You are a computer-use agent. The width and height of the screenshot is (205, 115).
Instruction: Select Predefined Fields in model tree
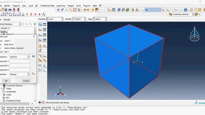(x=13, y=101)
